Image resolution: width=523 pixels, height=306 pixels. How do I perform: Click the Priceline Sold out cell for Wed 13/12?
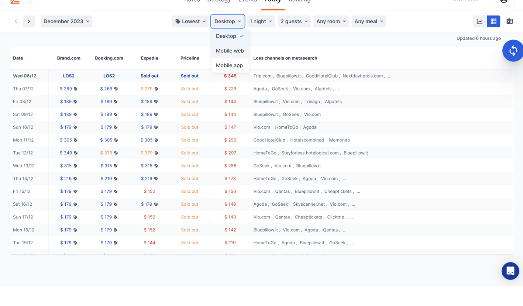click(190, 166)
